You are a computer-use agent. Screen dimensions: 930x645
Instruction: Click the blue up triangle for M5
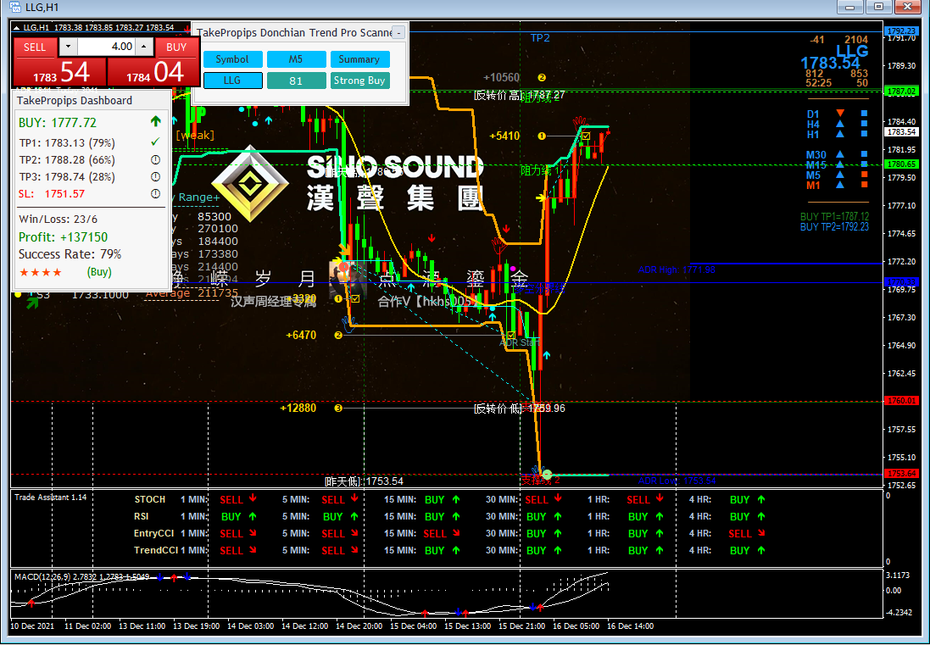840,175
